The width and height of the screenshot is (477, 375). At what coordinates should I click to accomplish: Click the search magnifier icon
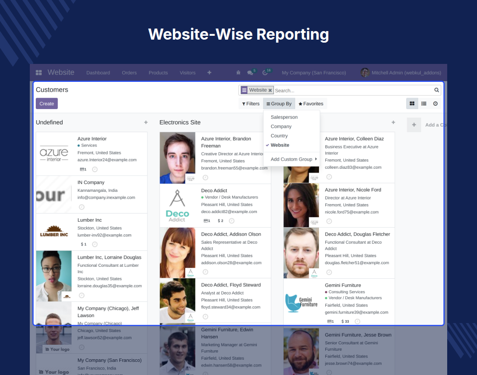[437, 90]
